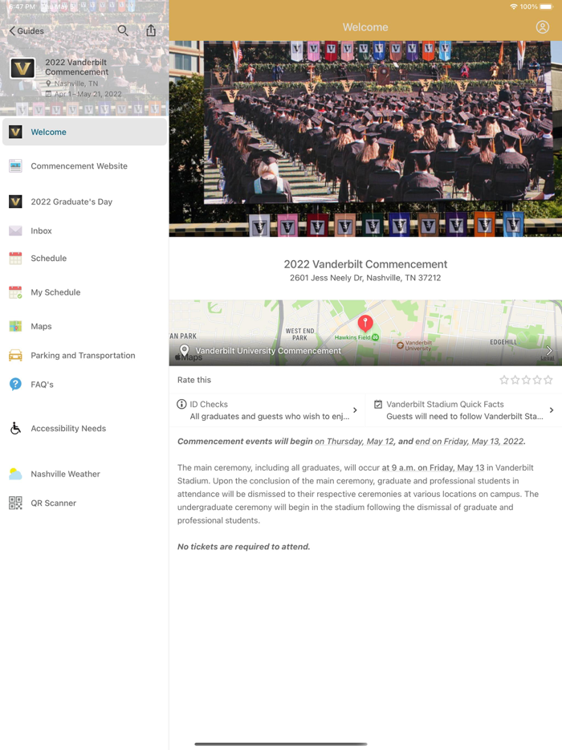Click the QR Scanner code icon
Viewport: 562px width, 750px height.
(x=15, y=503)
